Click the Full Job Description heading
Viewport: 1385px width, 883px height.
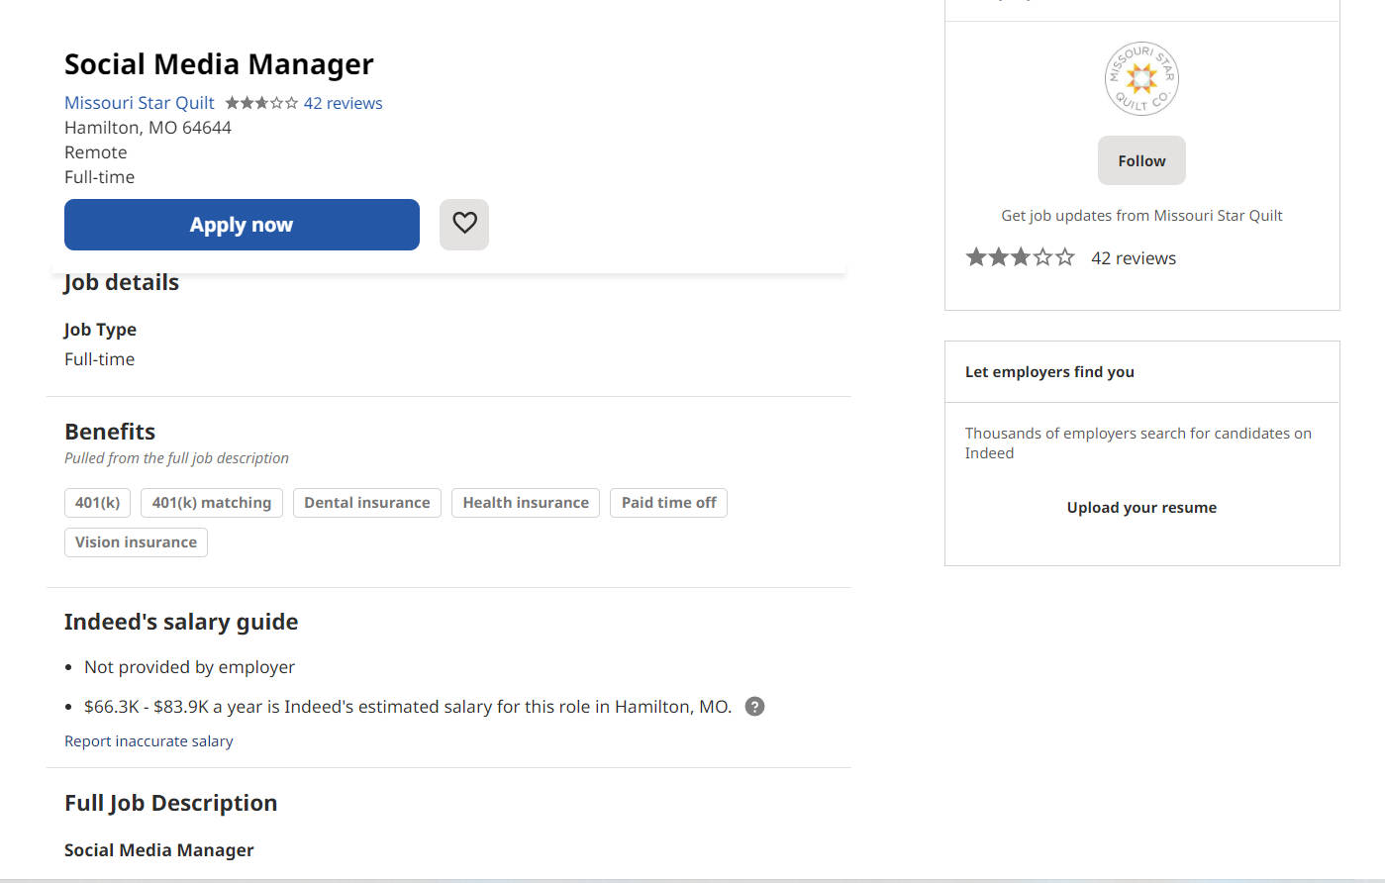[x=170, y=803]
